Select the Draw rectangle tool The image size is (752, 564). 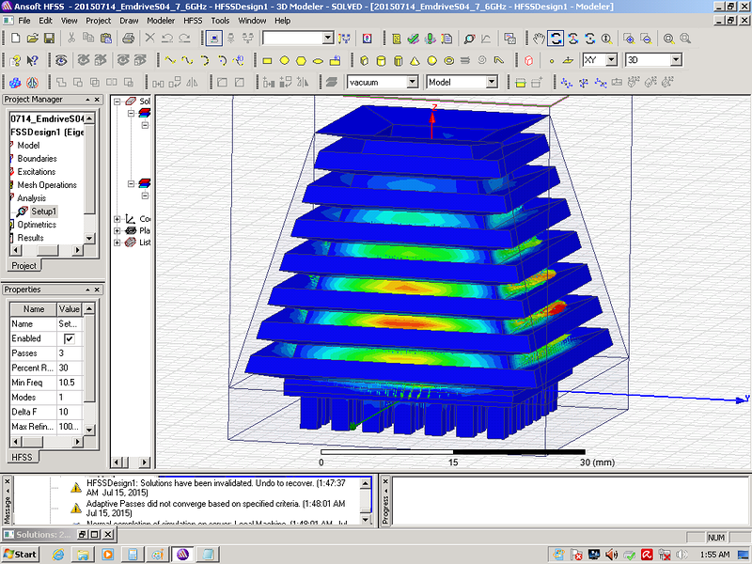pos(267,60)
